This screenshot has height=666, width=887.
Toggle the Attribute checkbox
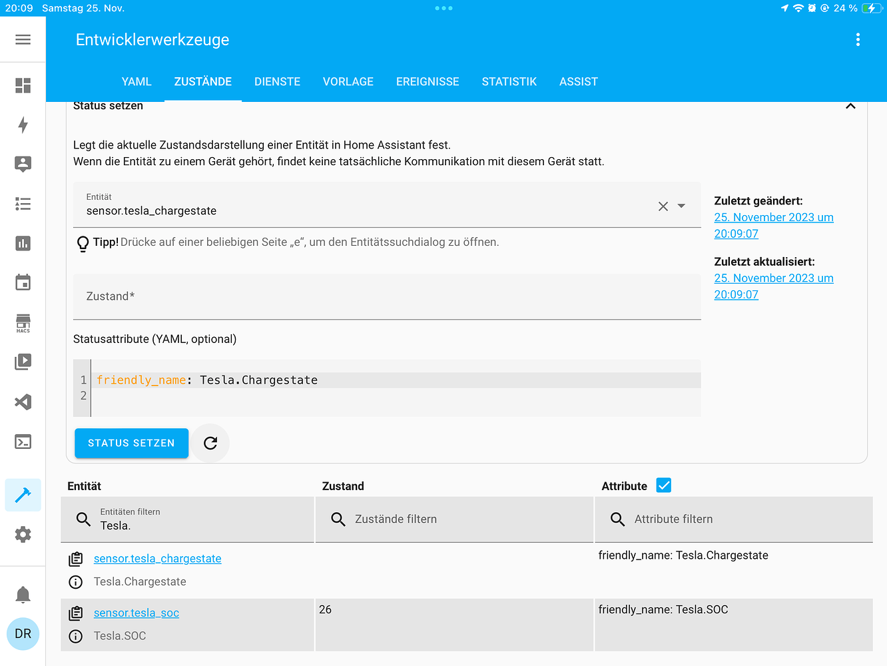(663, 486)
